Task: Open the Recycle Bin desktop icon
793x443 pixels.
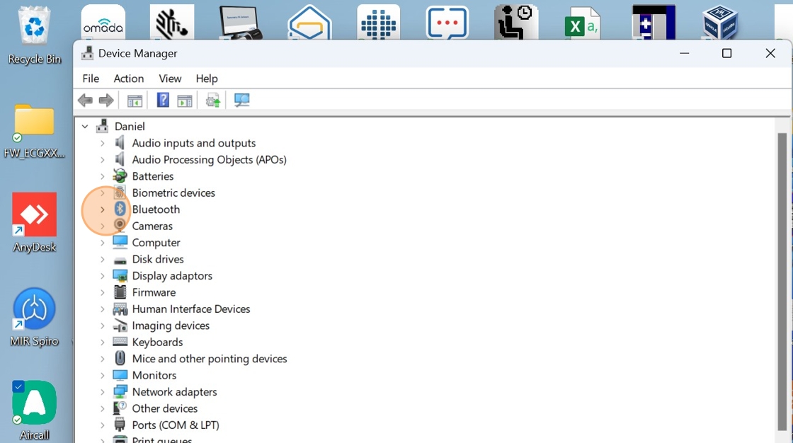Action: point(35,35)
